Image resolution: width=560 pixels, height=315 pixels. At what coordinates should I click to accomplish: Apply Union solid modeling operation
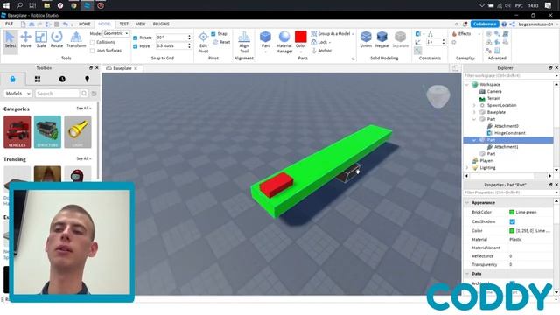tap(366, 39)
